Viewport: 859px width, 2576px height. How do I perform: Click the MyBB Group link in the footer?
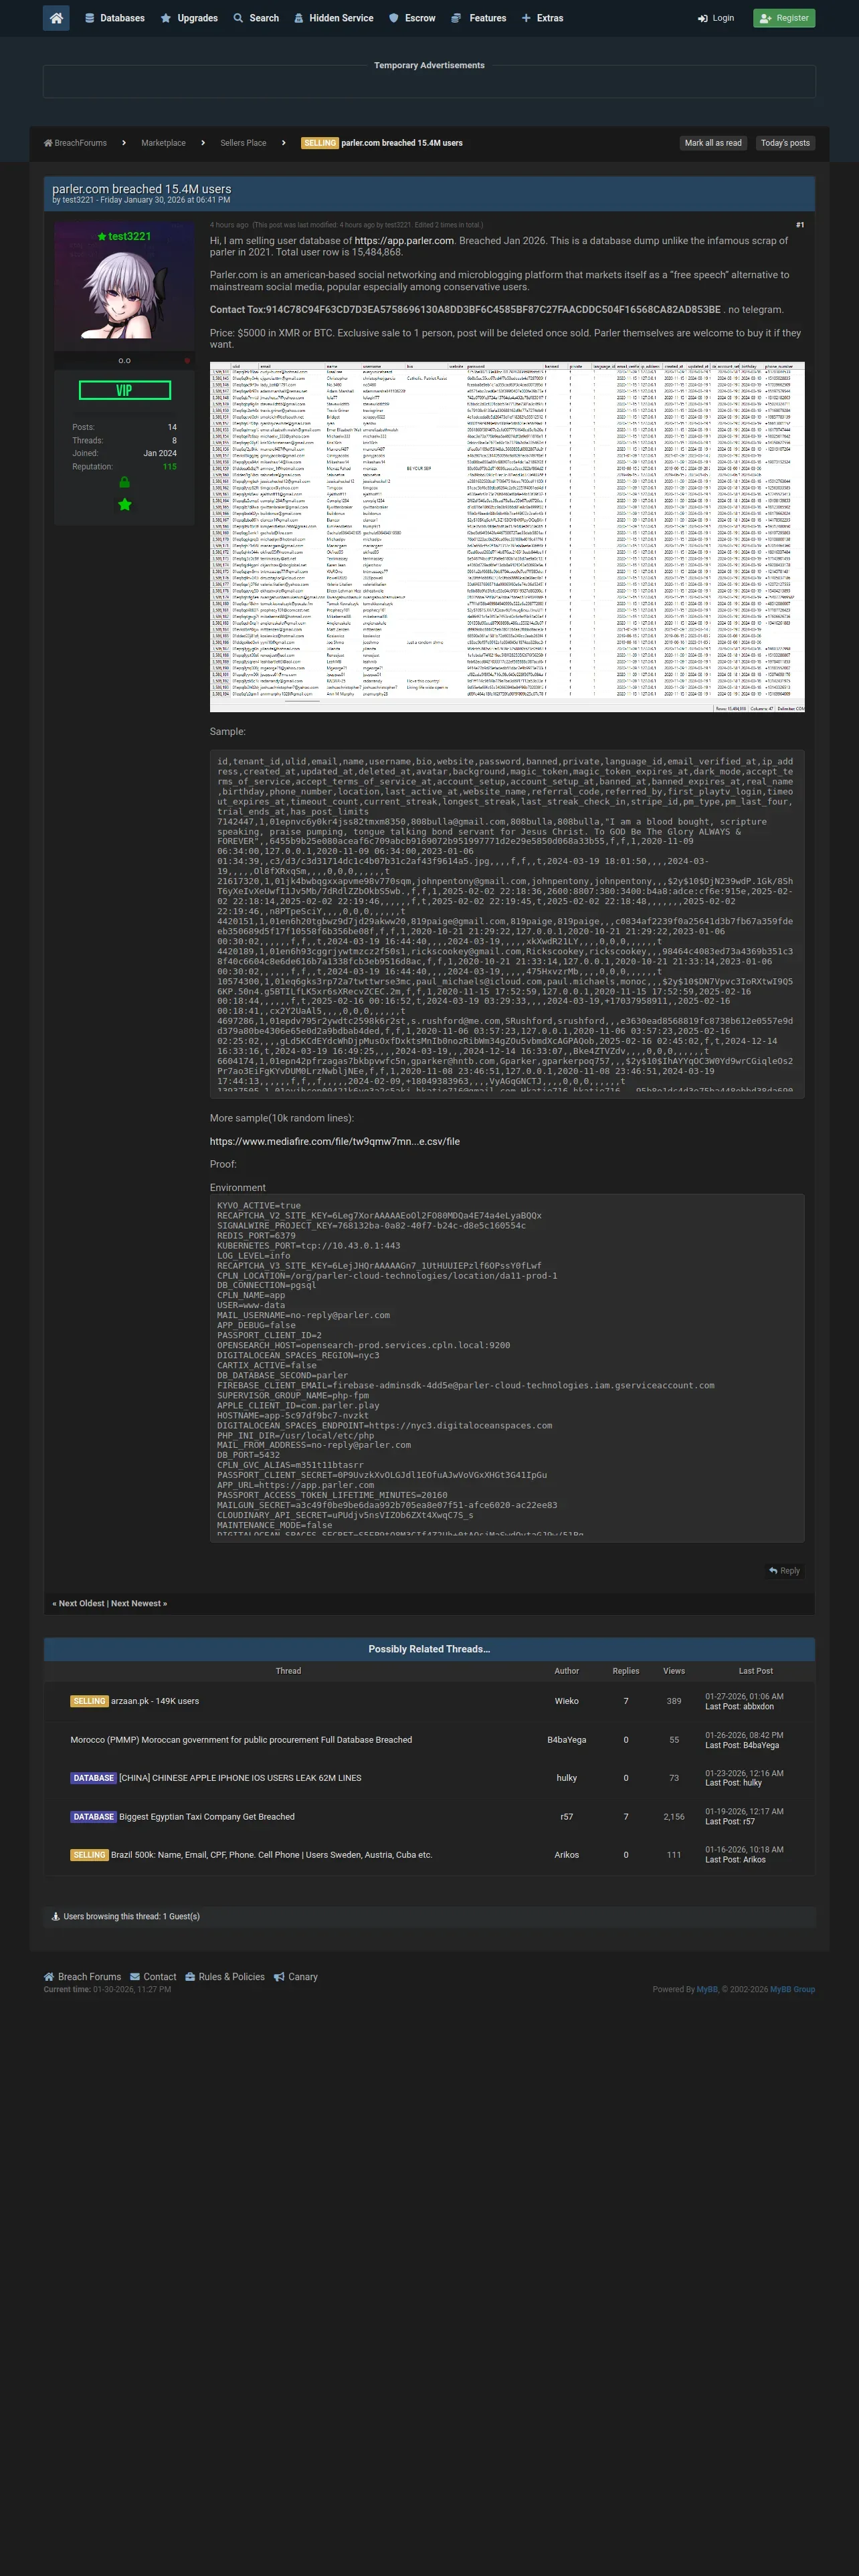click(x=792, y=1990)
